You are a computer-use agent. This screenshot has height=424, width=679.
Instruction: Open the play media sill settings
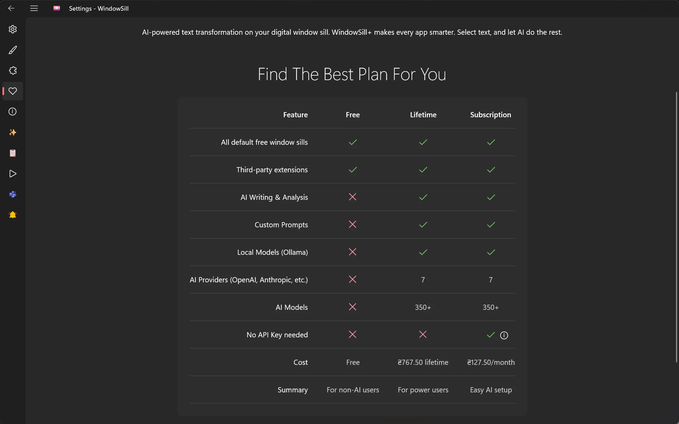[x=13, y=174]
